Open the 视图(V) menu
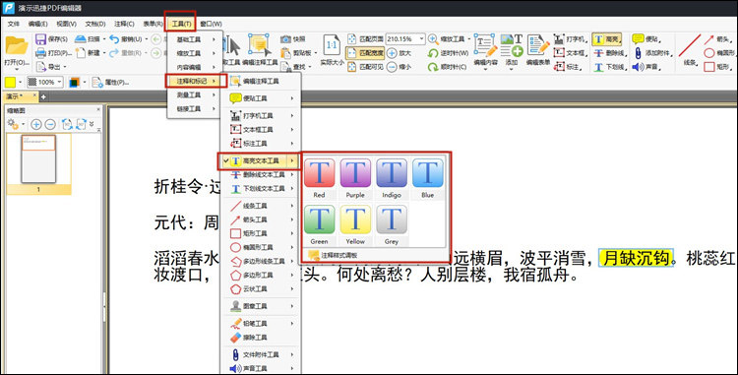Viewport: 738px width, 375px height. (x=66, y=24)
